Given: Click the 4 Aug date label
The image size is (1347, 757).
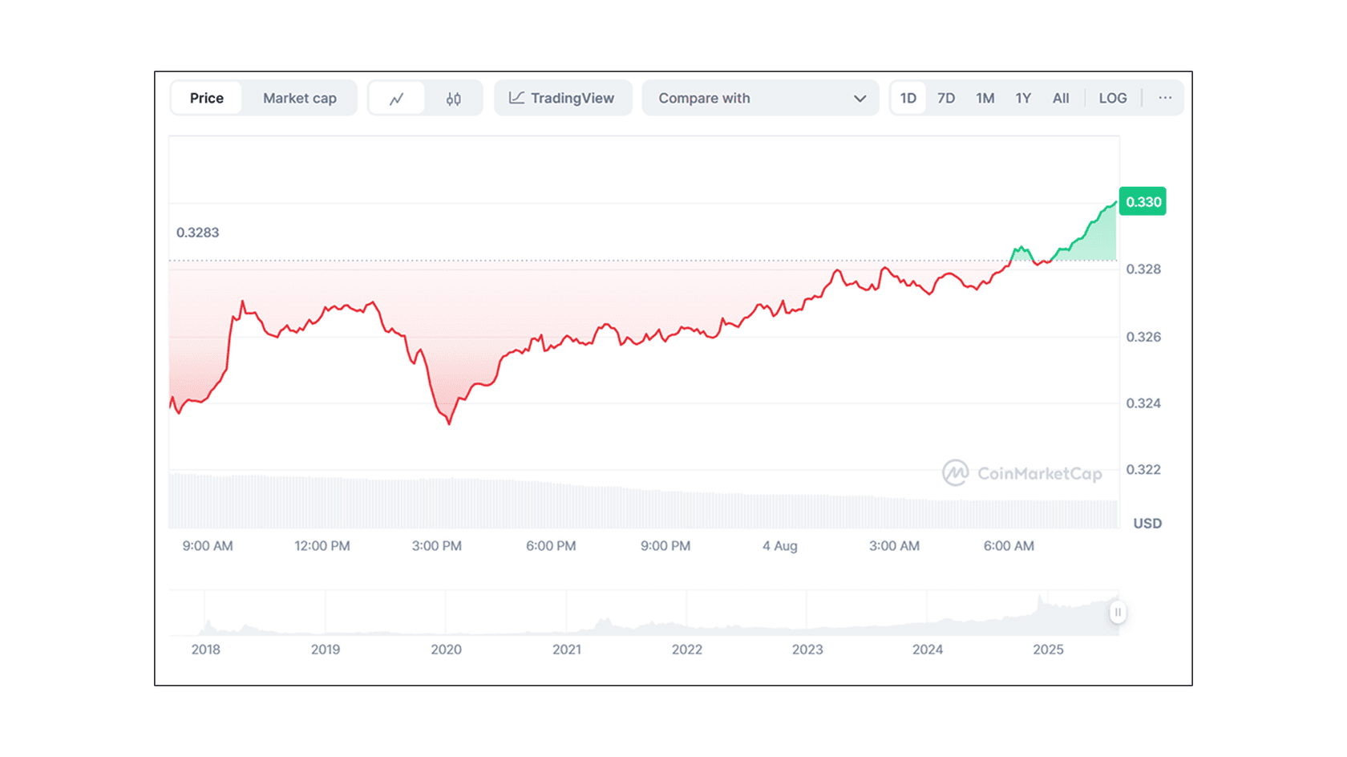Looking at the screenshot, I should click(780, 546).
